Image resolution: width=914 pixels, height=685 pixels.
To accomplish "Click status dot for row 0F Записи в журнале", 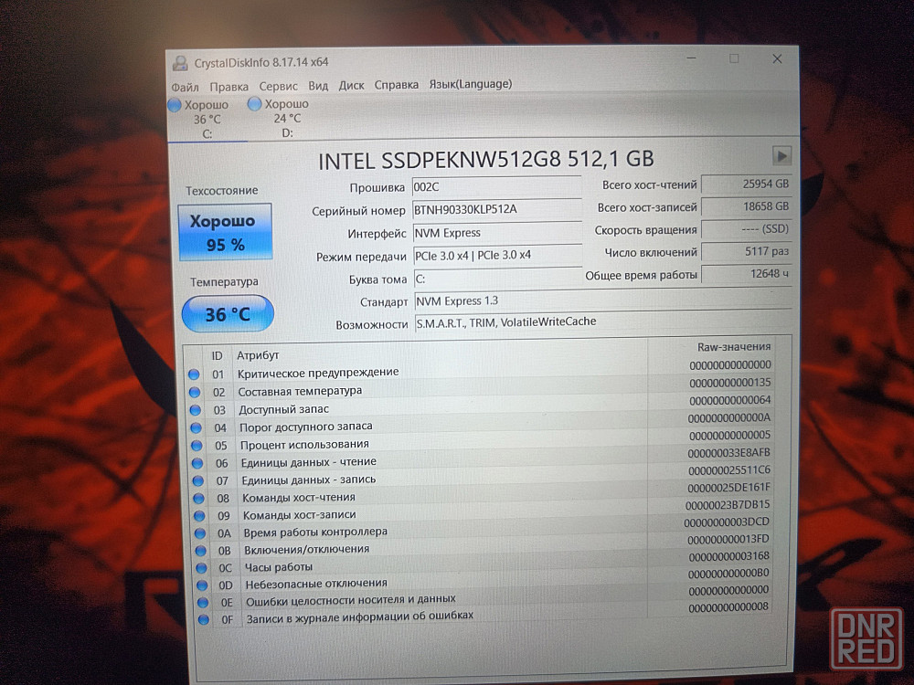I will click(x=204, y=620).
